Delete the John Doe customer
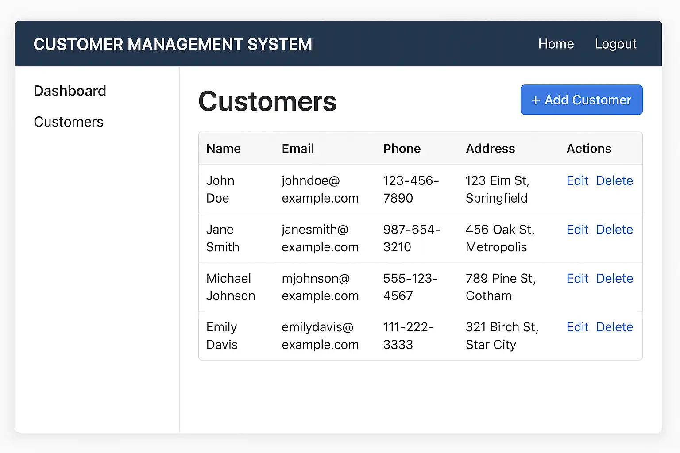Viewport: 680px width, 453px height. [x=614, y=180]
